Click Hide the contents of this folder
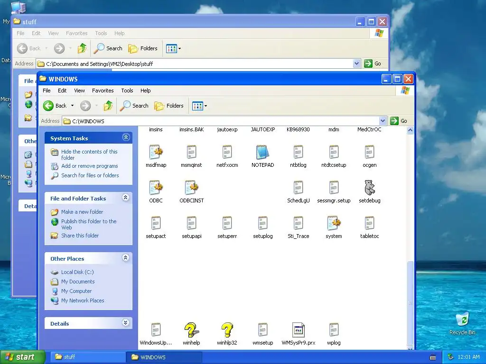The width and height of the screenshot is (486, 364). coord(89,155)
